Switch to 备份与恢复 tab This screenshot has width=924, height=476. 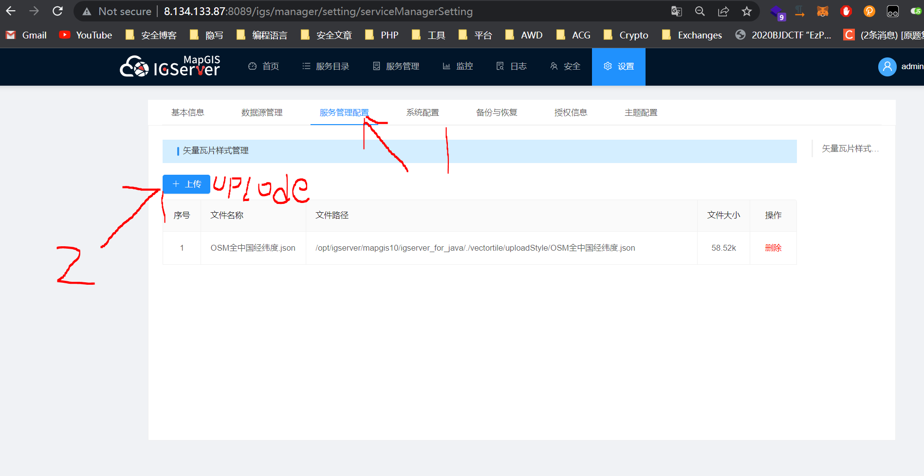click(497, 112)
